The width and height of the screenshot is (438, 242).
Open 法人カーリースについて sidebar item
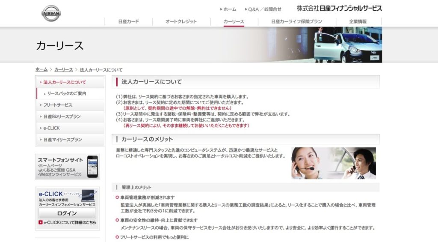click(x=70, y=82)
